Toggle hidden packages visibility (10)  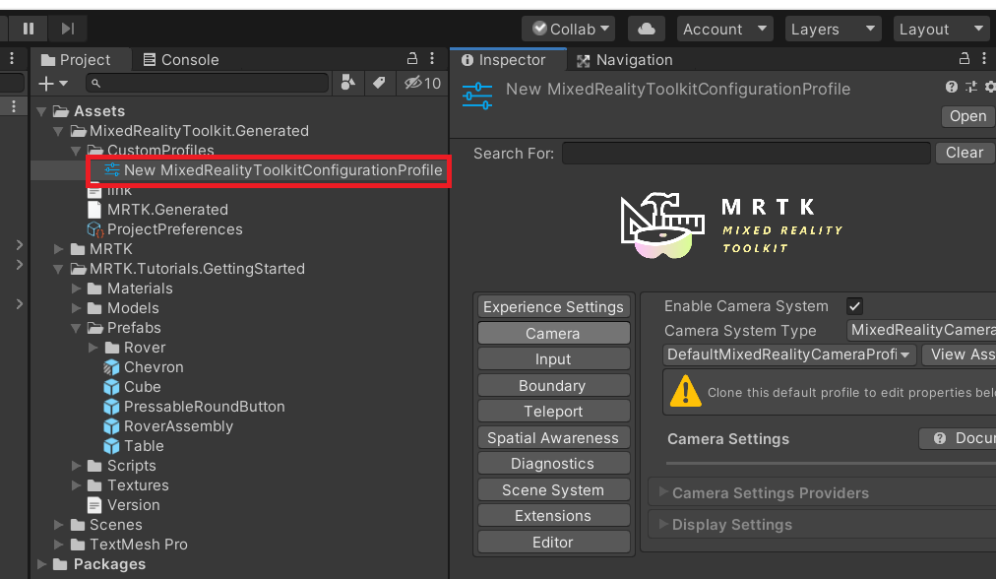[x=423, y=84]
